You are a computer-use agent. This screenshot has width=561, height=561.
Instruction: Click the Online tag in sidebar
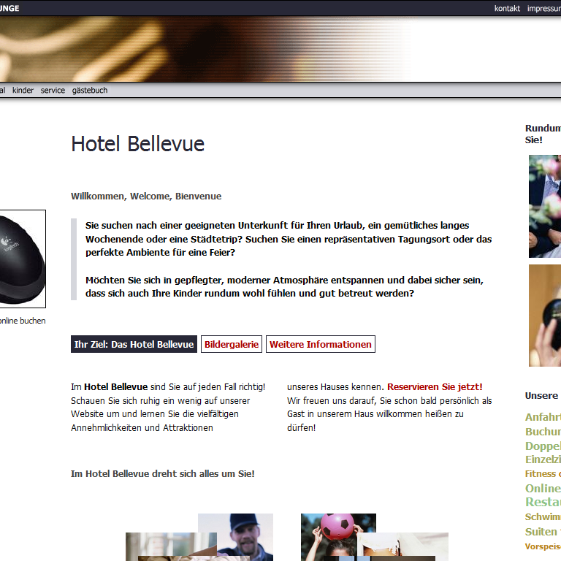tap(543, 489)
